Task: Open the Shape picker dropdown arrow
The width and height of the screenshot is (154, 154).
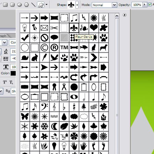Action: click(x=77, y=5)
